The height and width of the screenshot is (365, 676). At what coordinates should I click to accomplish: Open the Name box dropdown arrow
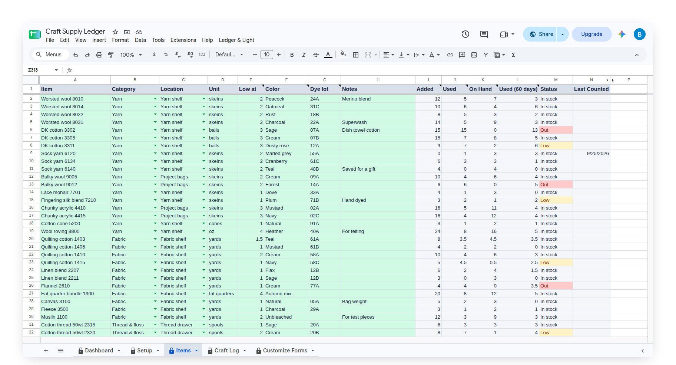point(56,70)
